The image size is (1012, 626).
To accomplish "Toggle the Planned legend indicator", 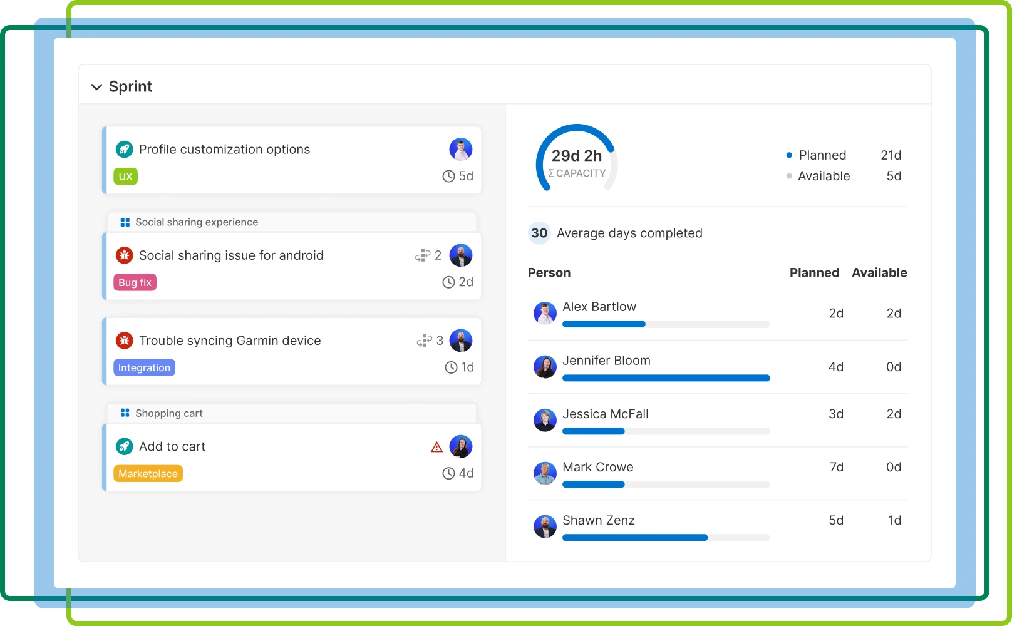I will tap(788, 155).
